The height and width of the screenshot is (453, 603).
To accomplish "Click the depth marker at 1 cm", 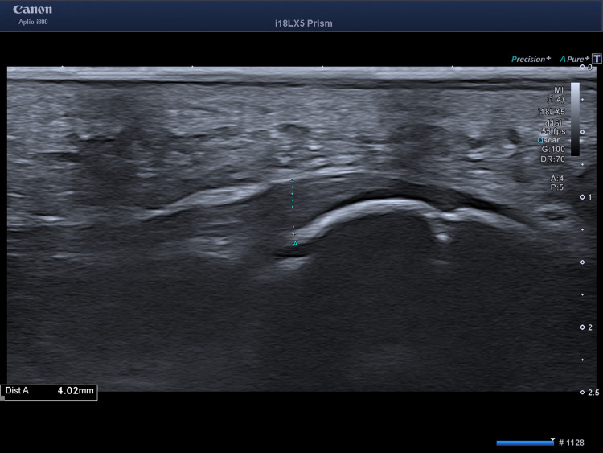I will point(585,197).
